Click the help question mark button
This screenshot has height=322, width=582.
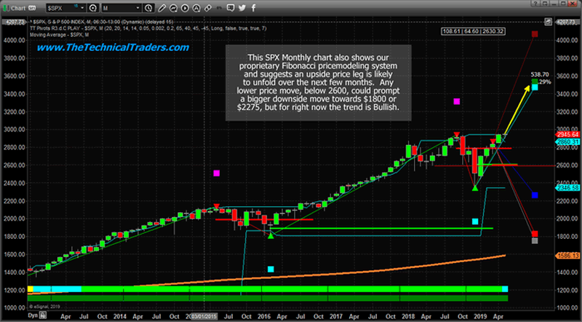[535, 4]
